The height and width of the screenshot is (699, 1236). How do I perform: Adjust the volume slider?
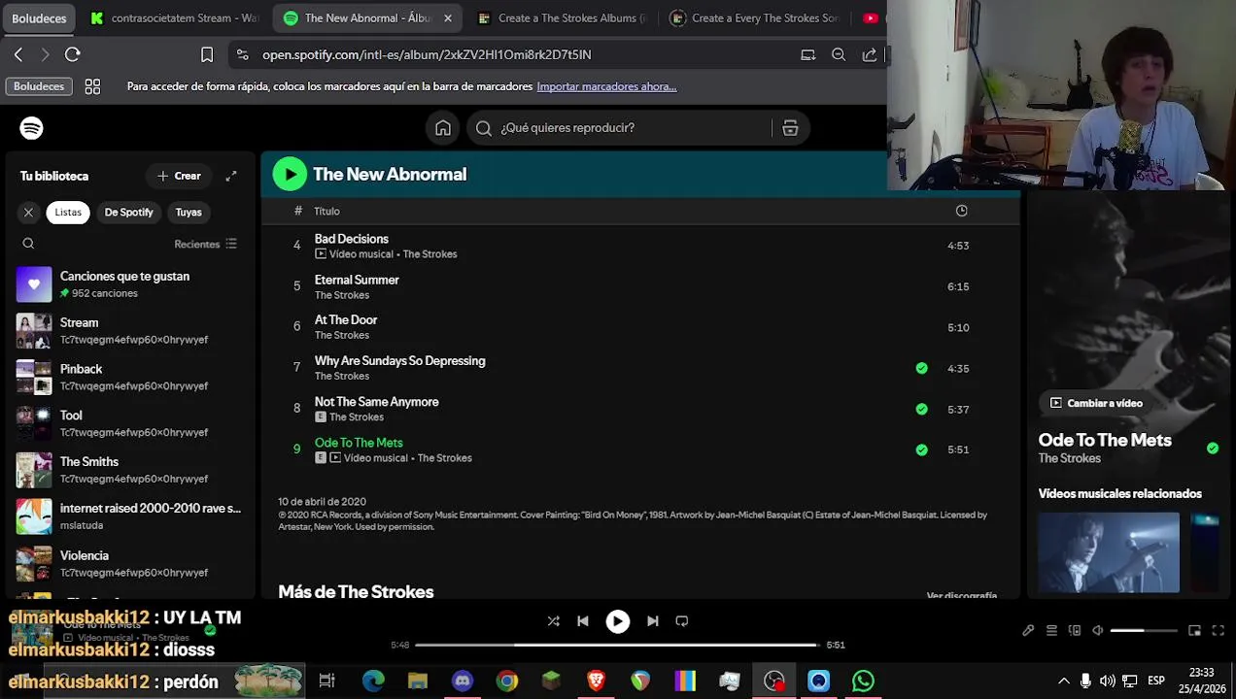pos(1144,631)
